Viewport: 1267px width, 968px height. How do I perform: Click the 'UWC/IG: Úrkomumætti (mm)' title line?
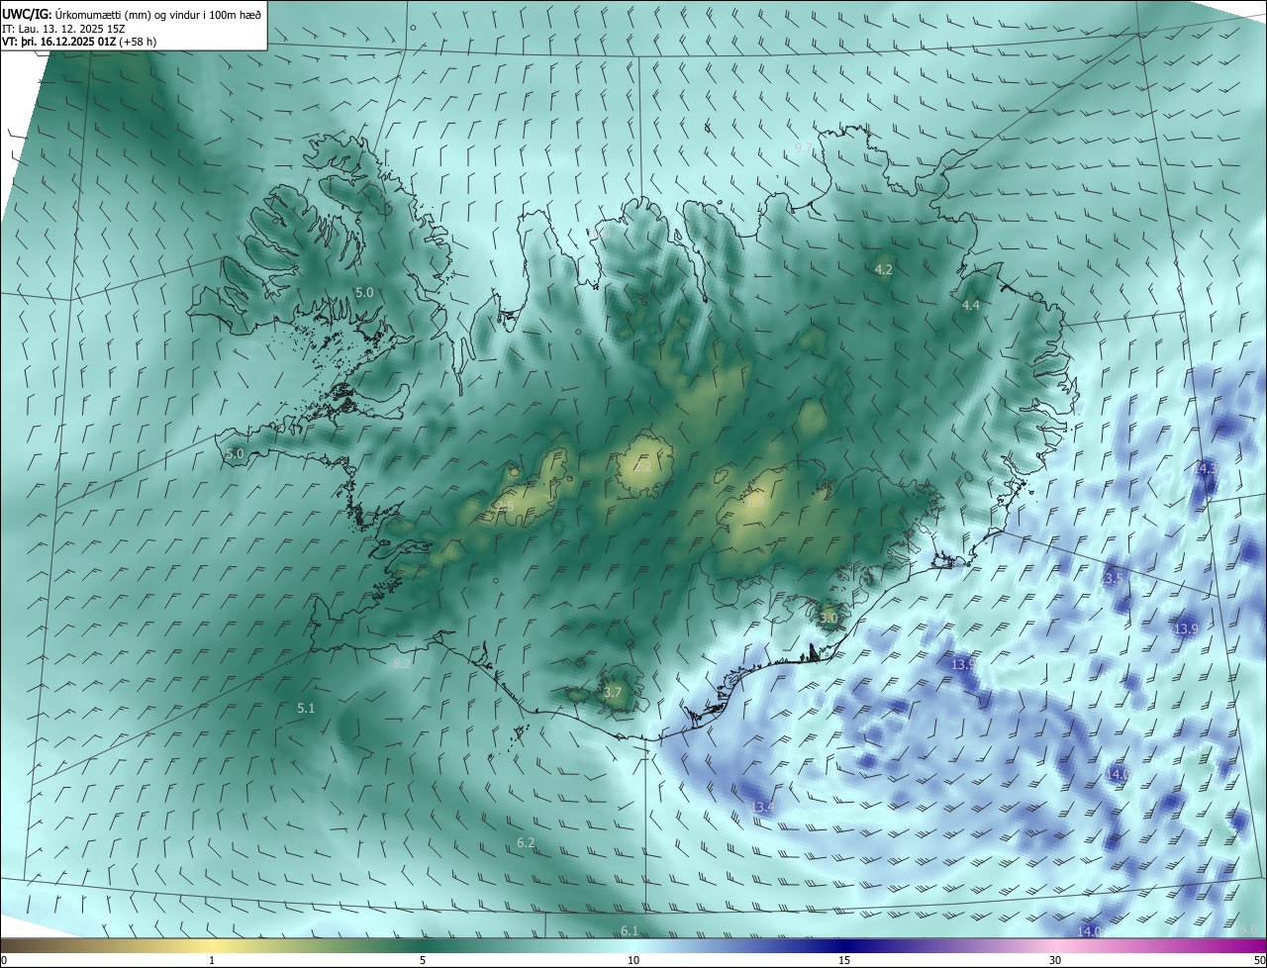click(x=132, y=14)
